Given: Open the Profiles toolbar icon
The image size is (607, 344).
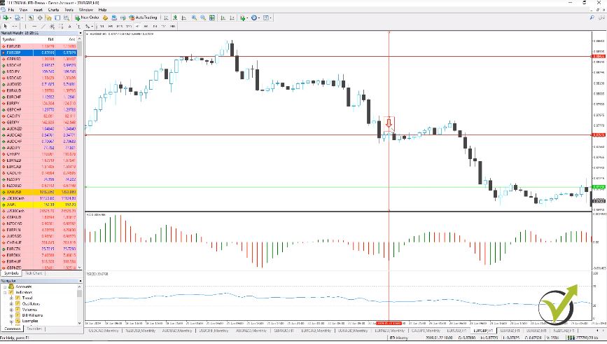Looking at the screenshot, I should (17, 18).
